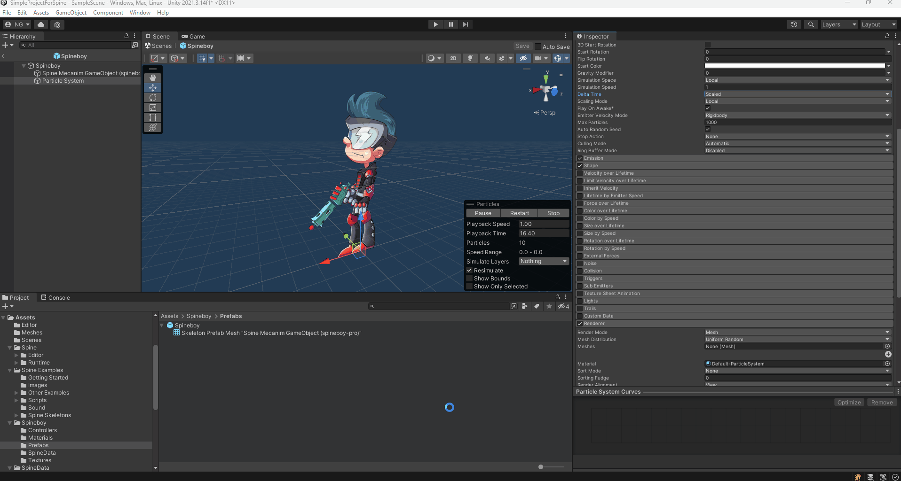Open Culling Mode dropdown
The image size is (901, 481).
tap(798, 144)
